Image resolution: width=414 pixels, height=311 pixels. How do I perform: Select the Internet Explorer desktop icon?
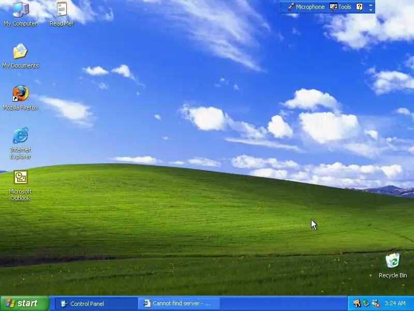point(20,143)
